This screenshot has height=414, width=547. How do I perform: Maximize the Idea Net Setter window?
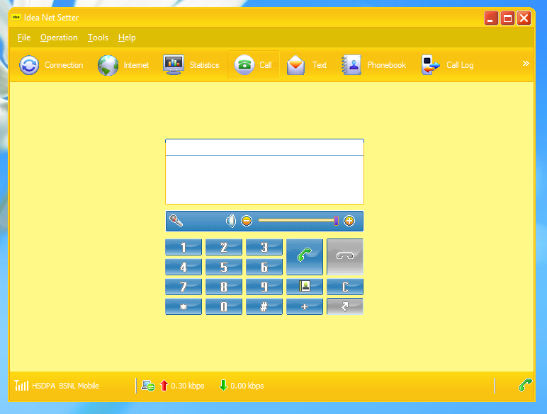pyautogui.click(x=507, y=18)
